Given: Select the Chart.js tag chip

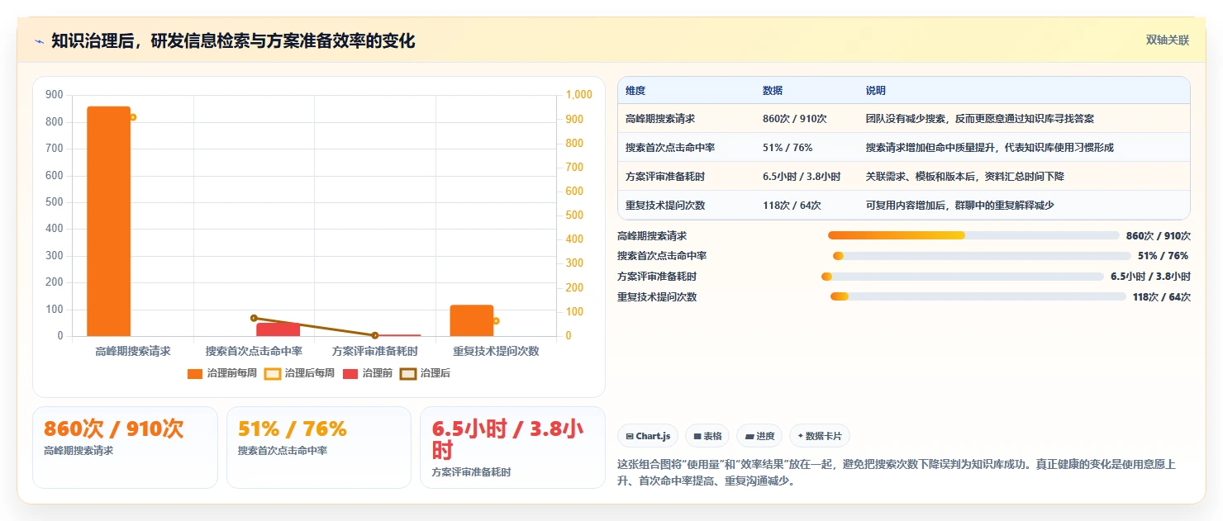Looking at the screenshot, I should [648, 436].
